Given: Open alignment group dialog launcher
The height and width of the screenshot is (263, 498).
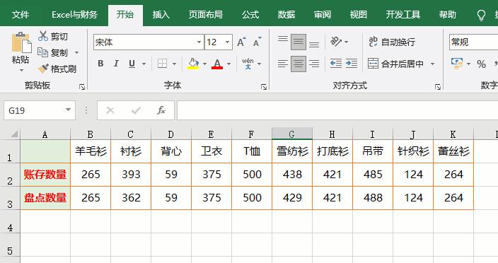Looking at the screenshot, I should coord(438,87).
